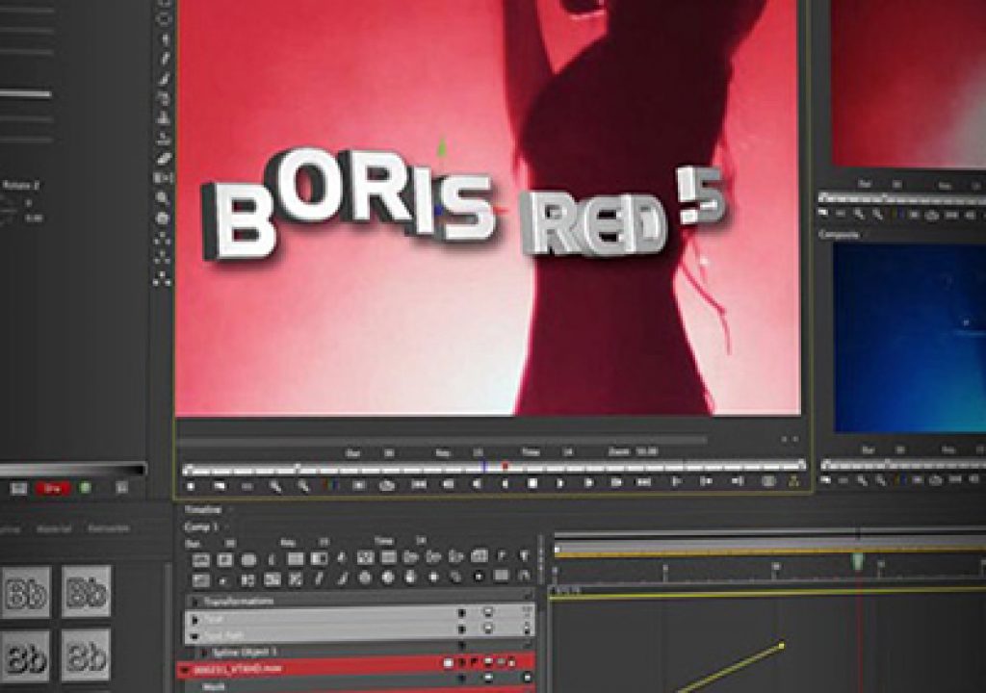Image resolution: width=986 pixels, height=693 pixels.
Task: Select the top-left Bb style preset thumbnail
Action: click(x=25, y=592)
